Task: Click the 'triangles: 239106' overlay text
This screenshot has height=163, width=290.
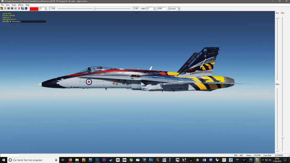Action: [8, 16]
